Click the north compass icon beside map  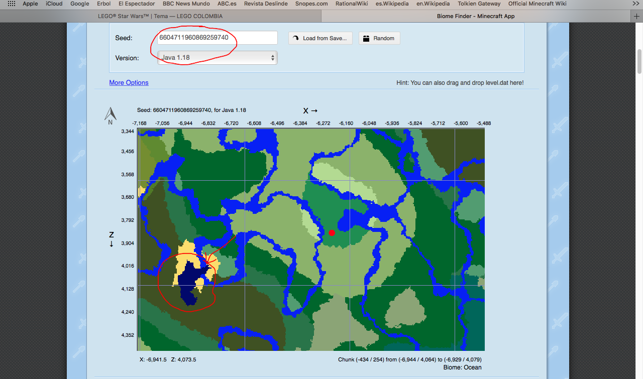coord(111,115)
